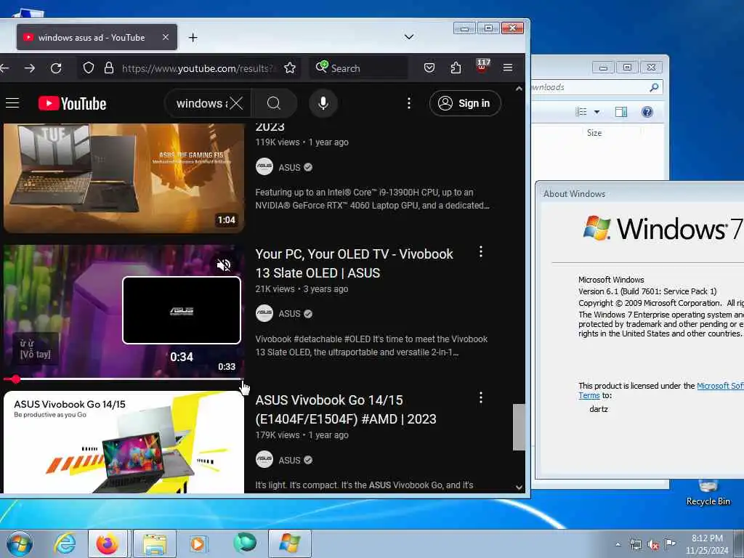Screen dimensions: 744x558
Task: Unmute the Vivobook 13 Slate preview
Action: [x=224, y=264]
